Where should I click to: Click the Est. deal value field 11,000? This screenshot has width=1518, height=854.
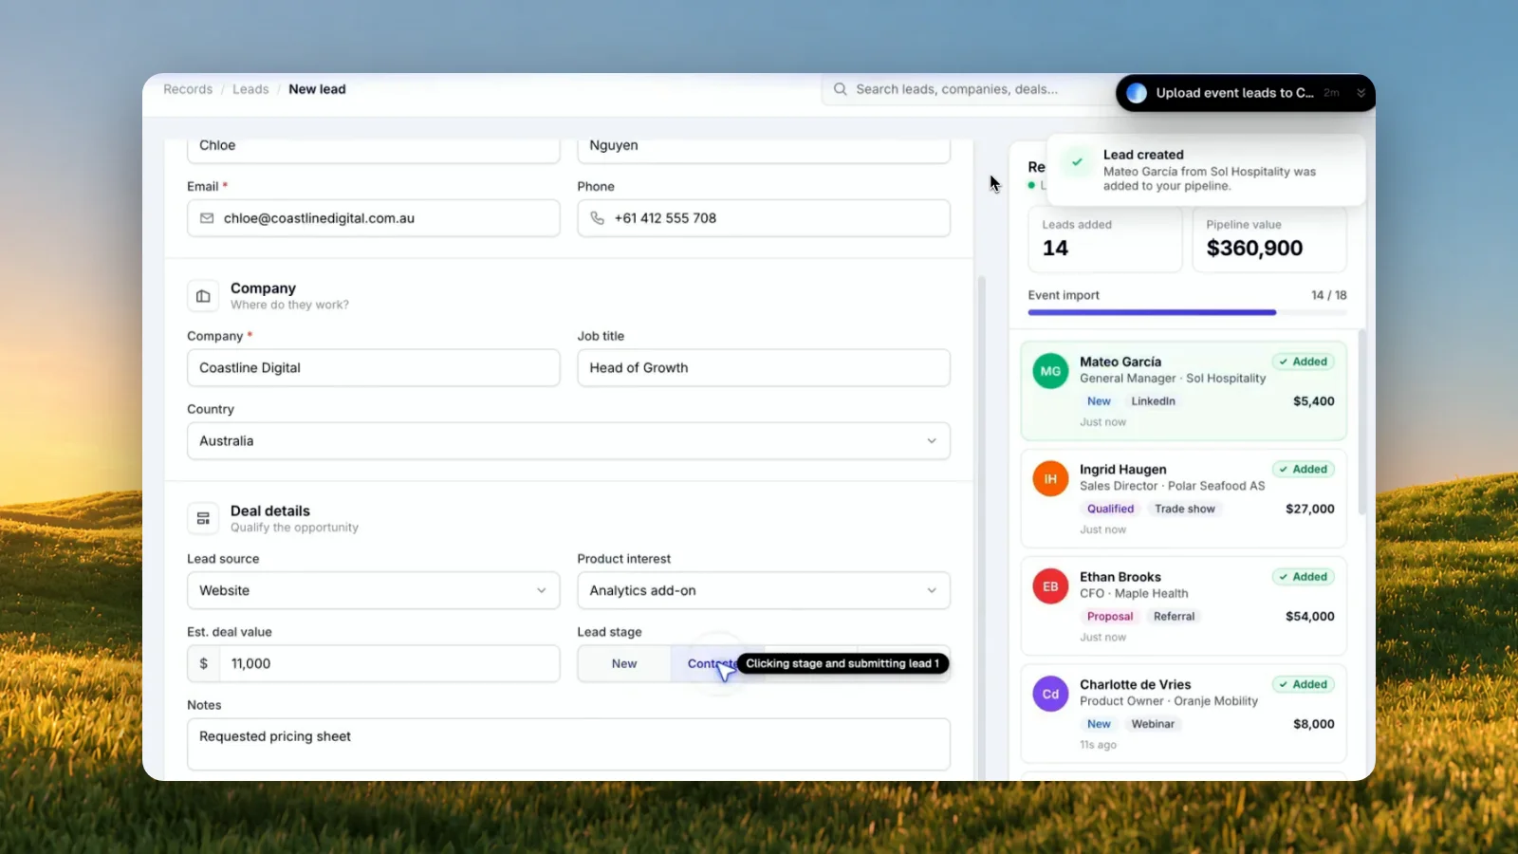tap(374, 664)
